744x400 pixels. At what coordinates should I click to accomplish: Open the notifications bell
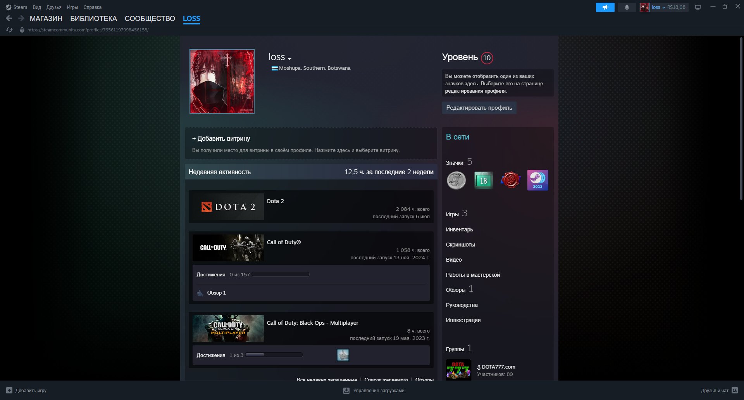(x=627, y=7)
